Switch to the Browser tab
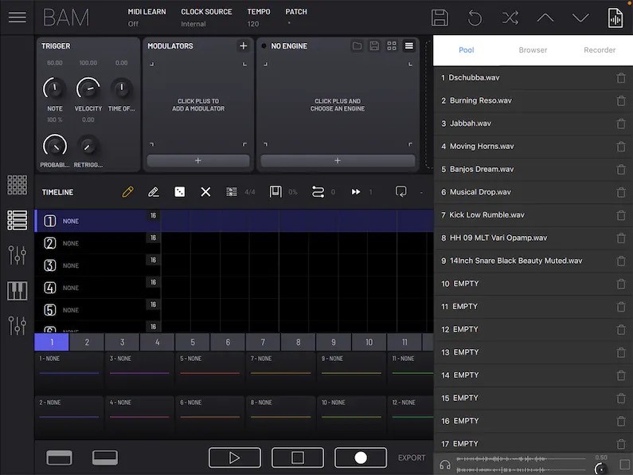This screenshot has height=475, width=633. [x=533, y=50]
